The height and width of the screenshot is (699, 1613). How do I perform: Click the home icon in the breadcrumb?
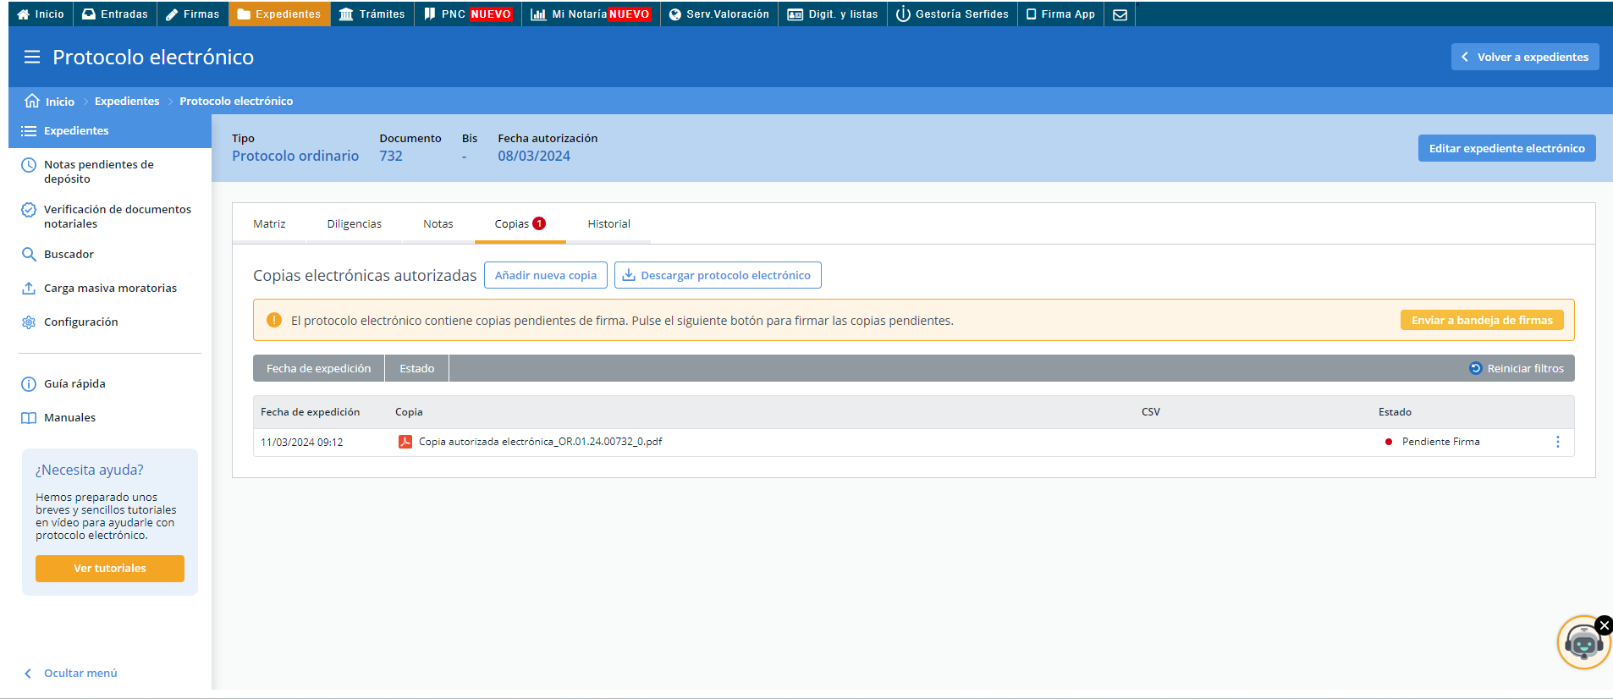click(32, 101)
